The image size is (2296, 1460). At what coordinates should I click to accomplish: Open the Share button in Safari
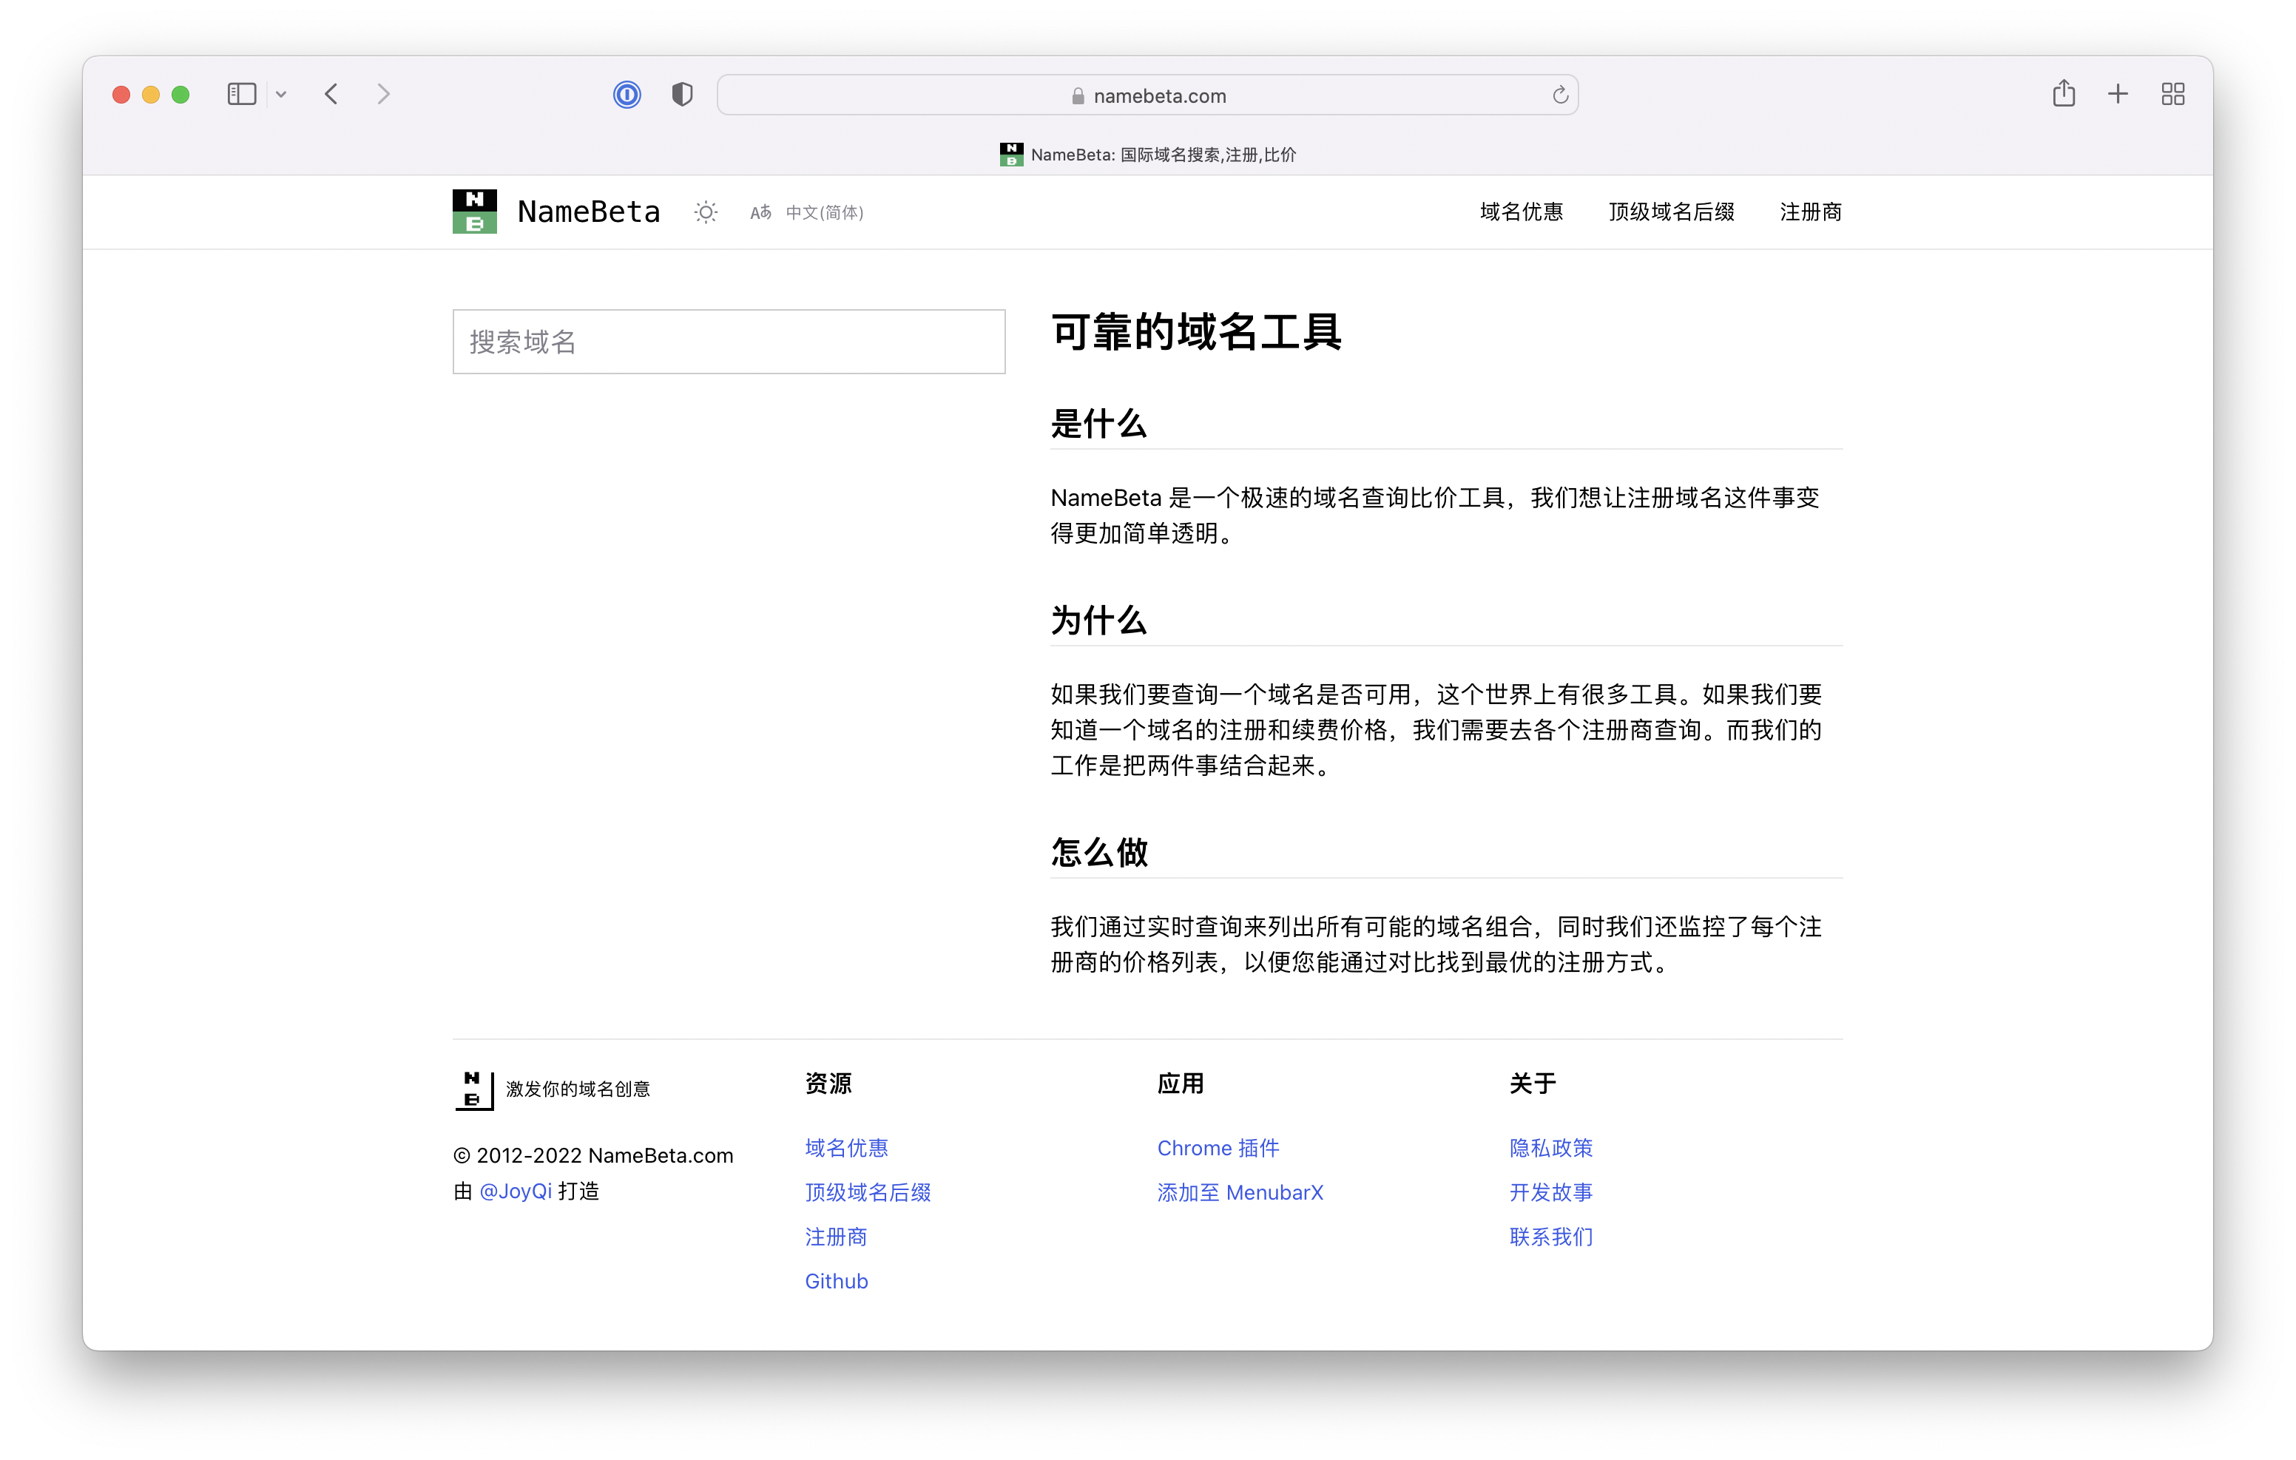(2063, 93)
